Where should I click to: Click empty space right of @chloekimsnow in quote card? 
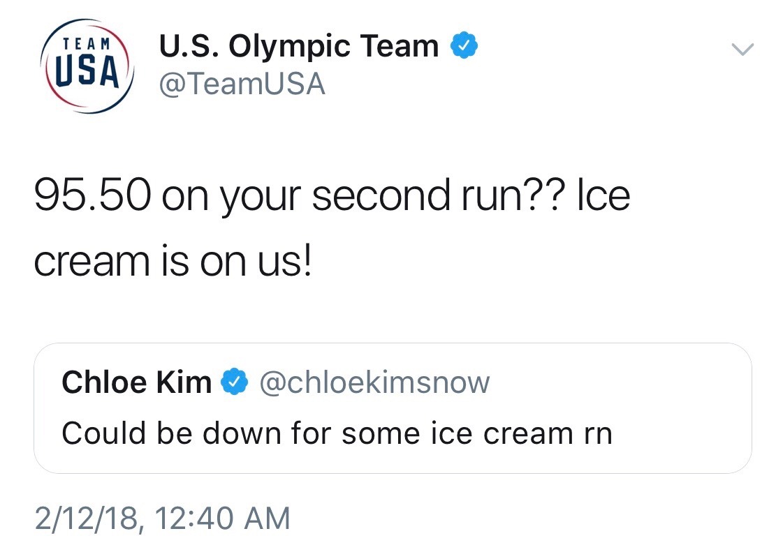(x=615, y=382)
